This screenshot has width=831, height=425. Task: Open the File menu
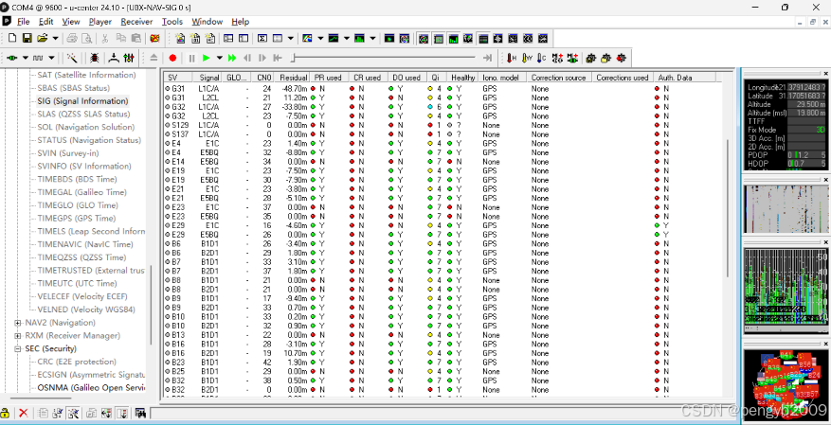[x=23, y=22]
